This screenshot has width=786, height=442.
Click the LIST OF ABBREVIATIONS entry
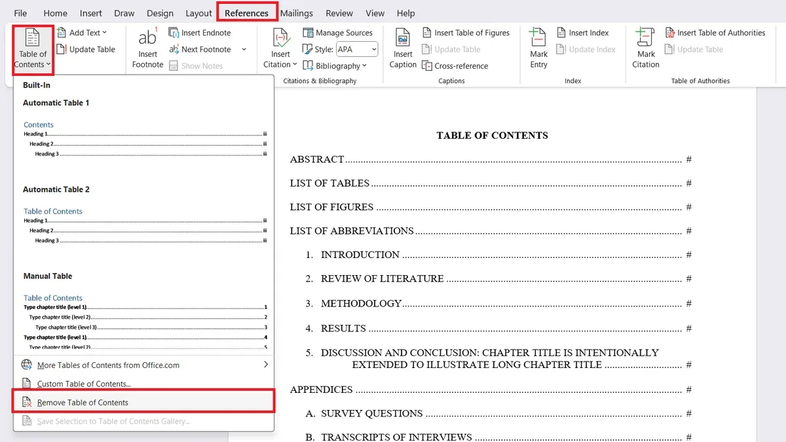pos(352,230)
